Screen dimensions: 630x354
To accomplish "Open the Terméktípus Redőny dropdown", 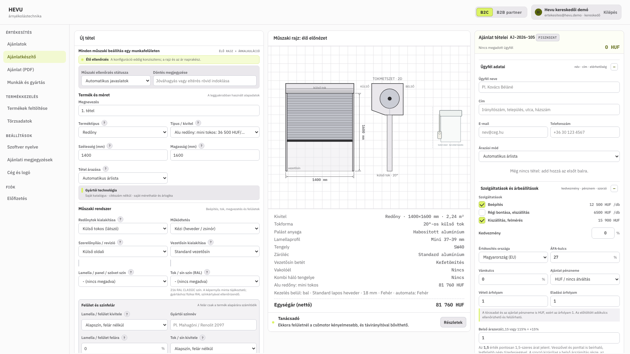I will click(x=123, y=132).
